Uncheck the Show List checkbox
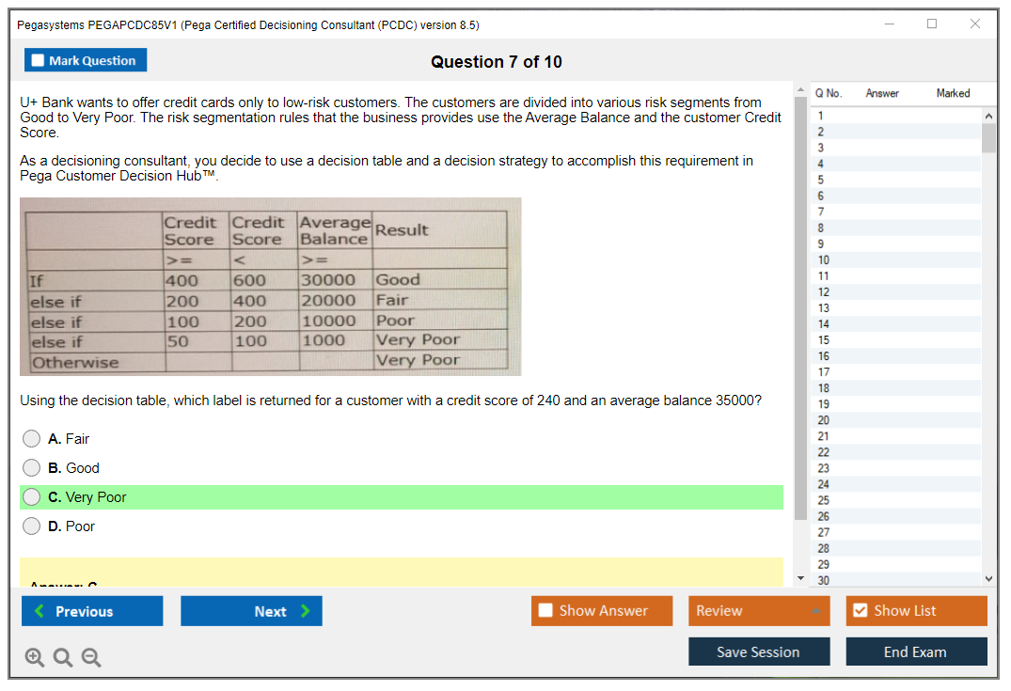The height and width of the screenshot is (691, 1011). coord(860,611)
